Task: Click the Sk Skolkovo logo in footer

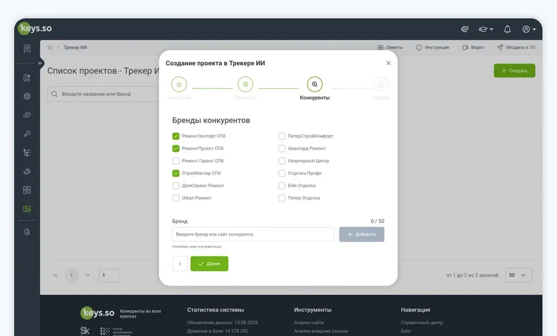Action: point(85,331)
